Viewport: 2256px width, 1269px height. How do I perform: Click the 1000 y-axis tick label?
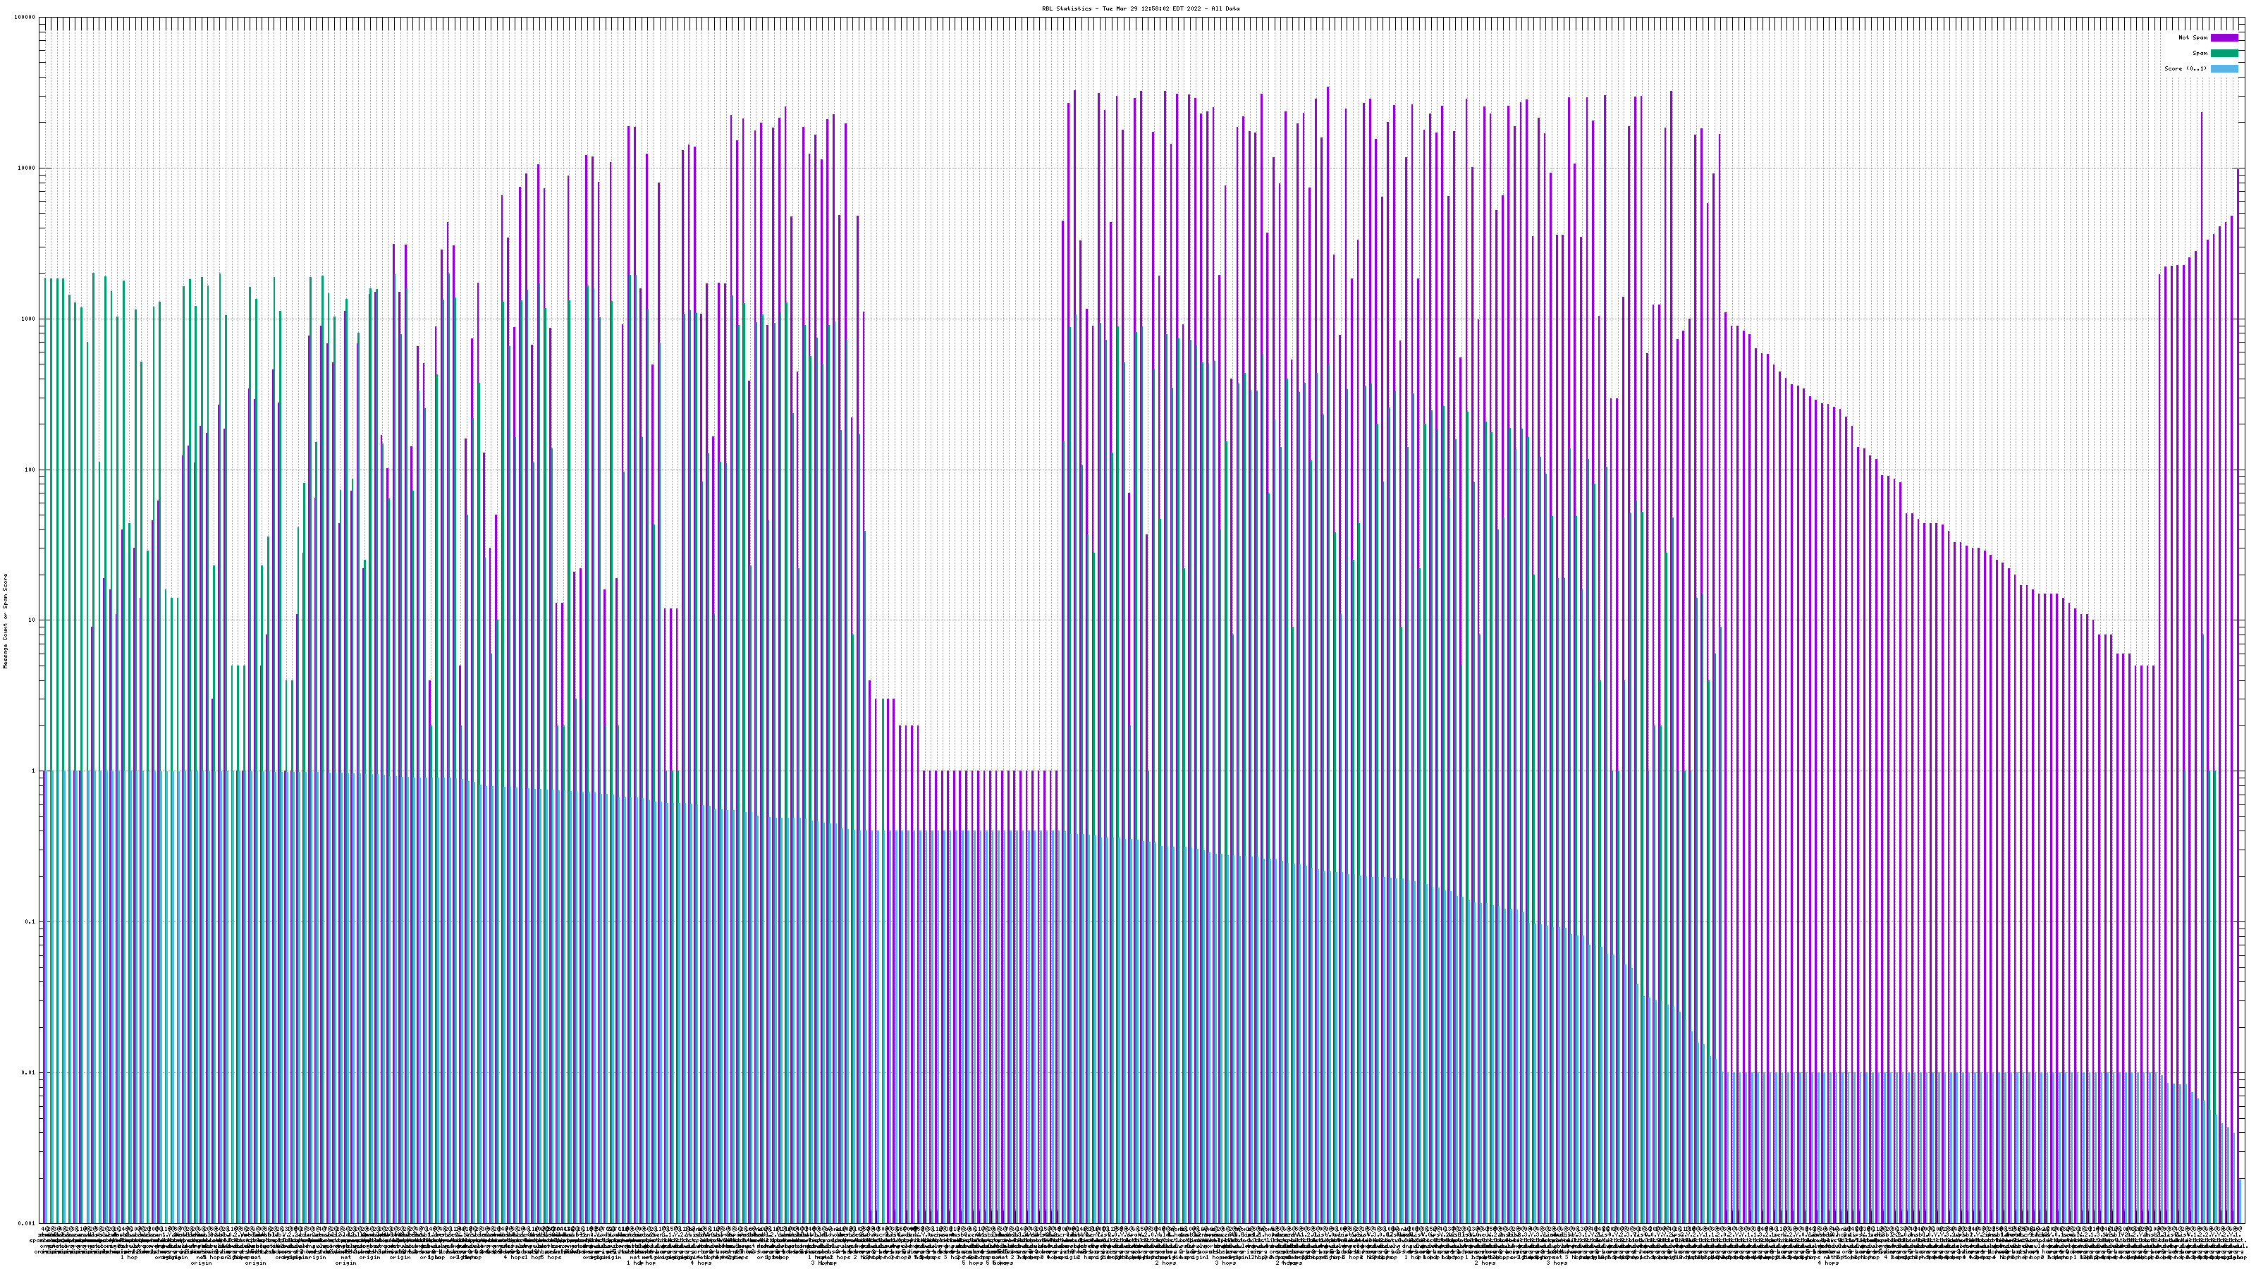28,319
